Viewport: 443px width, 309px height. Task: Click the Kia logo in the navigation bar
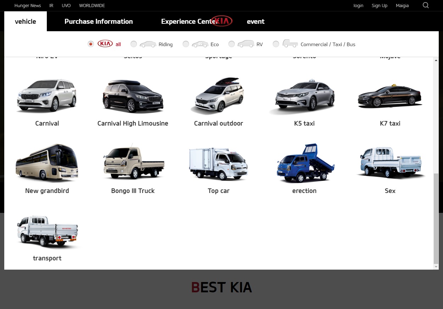pos(221,21)
